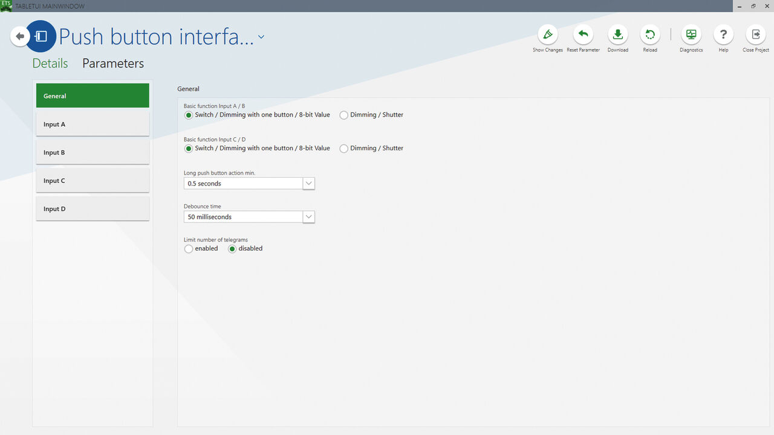Viewport: 774px width, 435px height.
Task: Click the back arrow button
Action: [x=20, y=36]
